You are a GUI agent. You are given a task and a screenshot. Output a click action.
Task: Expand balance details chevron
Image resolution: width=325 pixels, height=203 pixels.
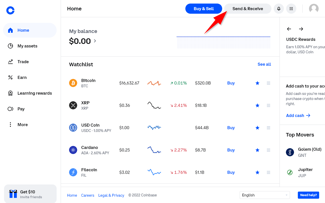point(95,41)
